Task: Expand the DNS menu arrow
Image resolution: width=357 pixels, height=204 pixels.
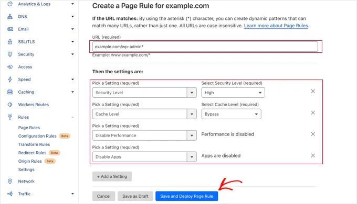Action: tap(72, 17)
